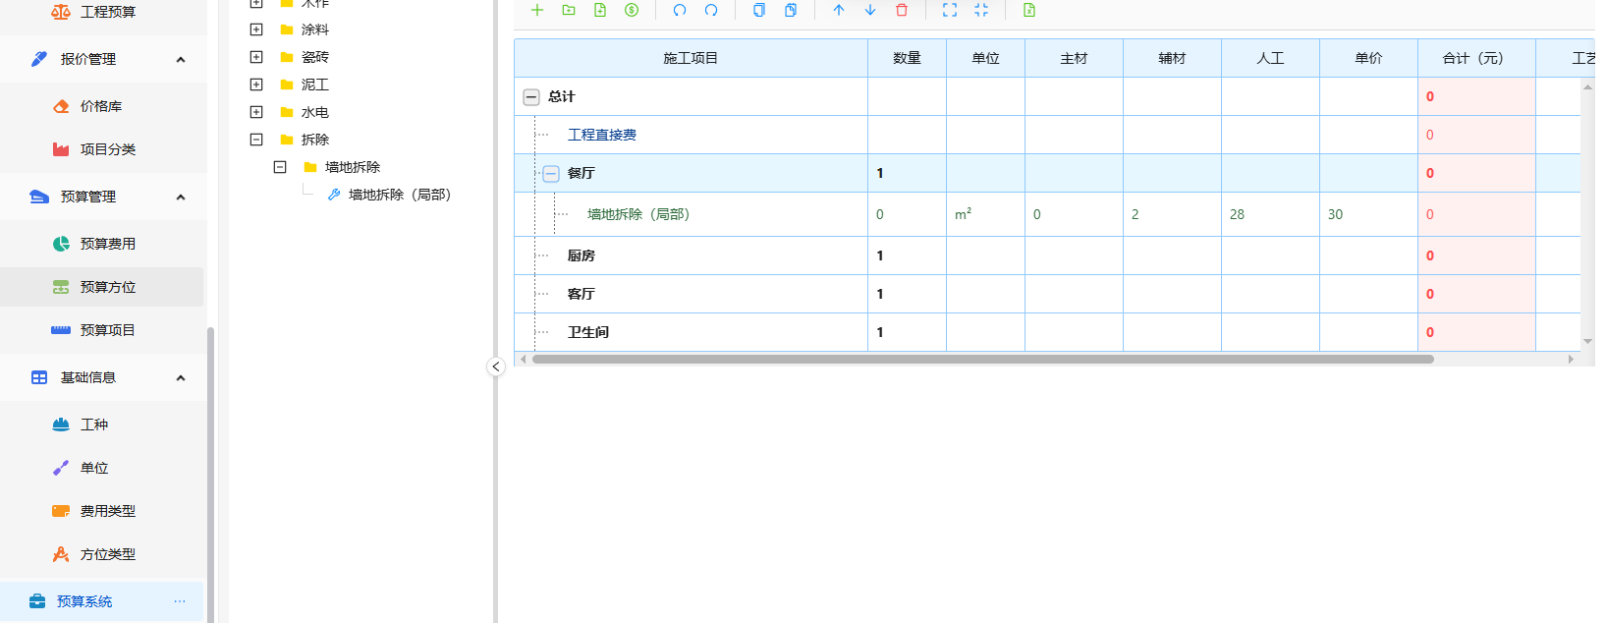This screenshot has height=623, width=1607.
Task: Open the 预算项目 sidebar menu item
Action: coord(107,330)
